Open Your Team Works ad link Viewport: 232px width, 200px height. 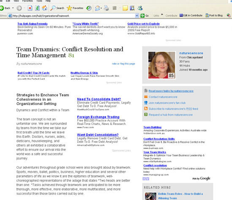coord(155,152)
